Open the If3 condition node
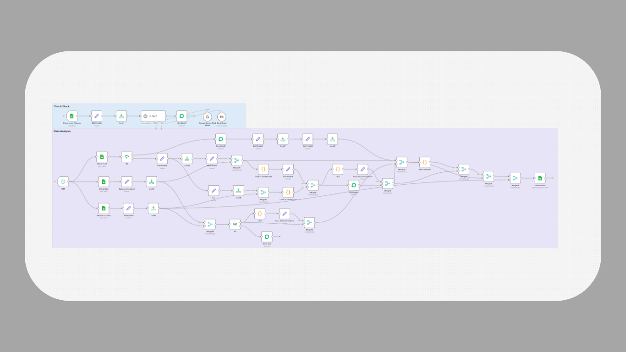The height and width of the screenshot is (352, 626). 235,224
